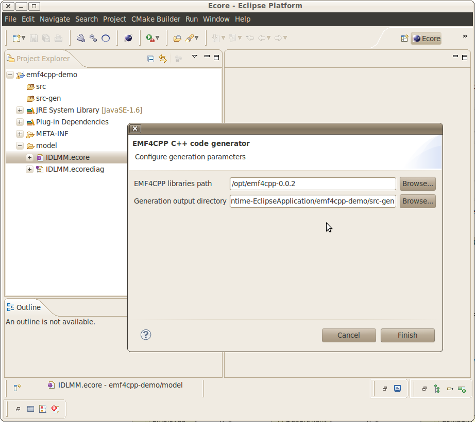Viewport: 475px width, 422px height.
Task: Click the red Problems error icon at bottom left
Action: tap(55, 409)
